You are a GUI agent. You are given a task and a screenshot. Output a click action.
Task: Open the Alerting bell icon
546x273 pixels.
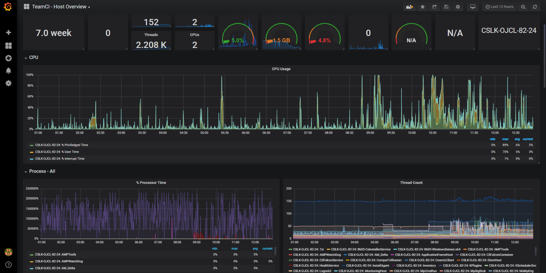tap(9, 70)
